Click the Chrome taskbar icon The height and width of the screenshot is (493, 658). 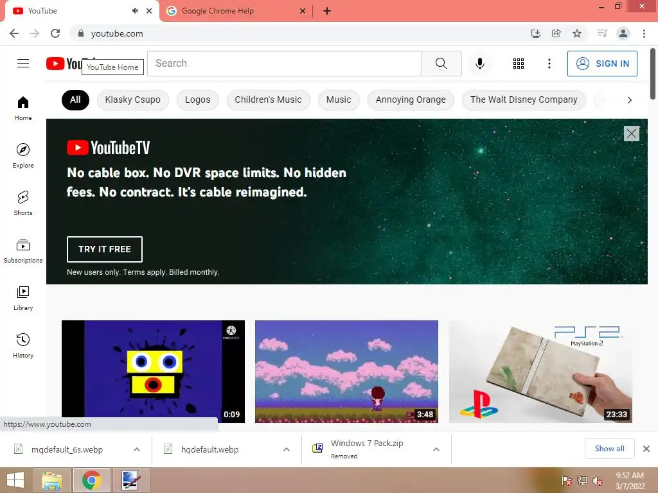[92, 480]
